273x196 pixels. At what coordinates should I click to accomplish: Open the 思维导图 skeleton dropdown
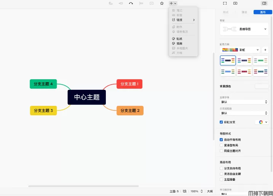(x=244, y=29)
